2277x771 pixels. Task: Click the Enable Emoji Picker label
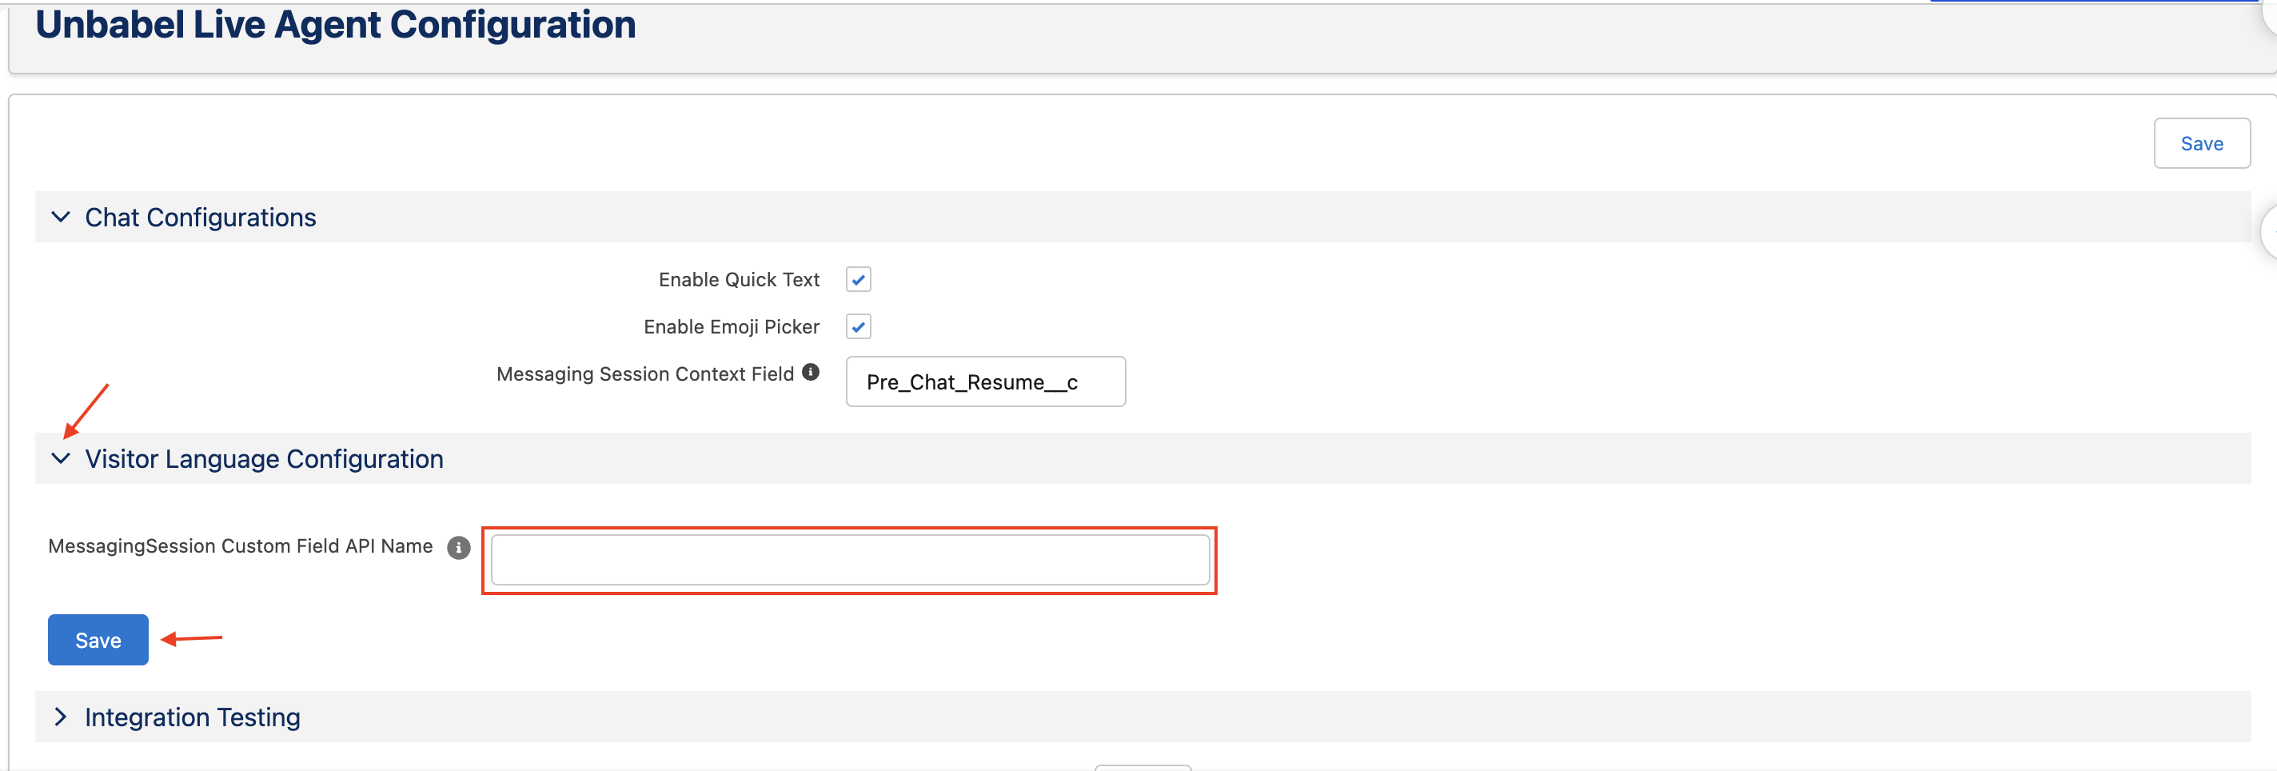coord(731,326)
